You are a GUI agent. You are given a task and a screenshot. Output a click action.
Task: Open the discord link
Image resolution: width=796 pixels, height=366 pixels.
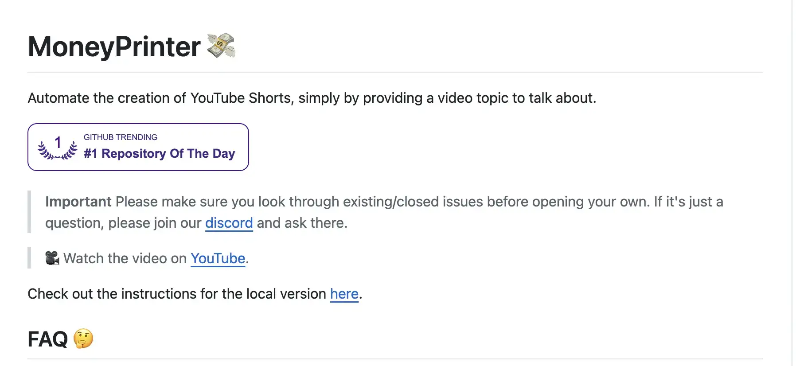(x=229, y=223)
